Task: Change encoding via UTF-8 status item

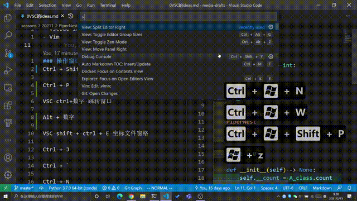Action: pos(288,188)
